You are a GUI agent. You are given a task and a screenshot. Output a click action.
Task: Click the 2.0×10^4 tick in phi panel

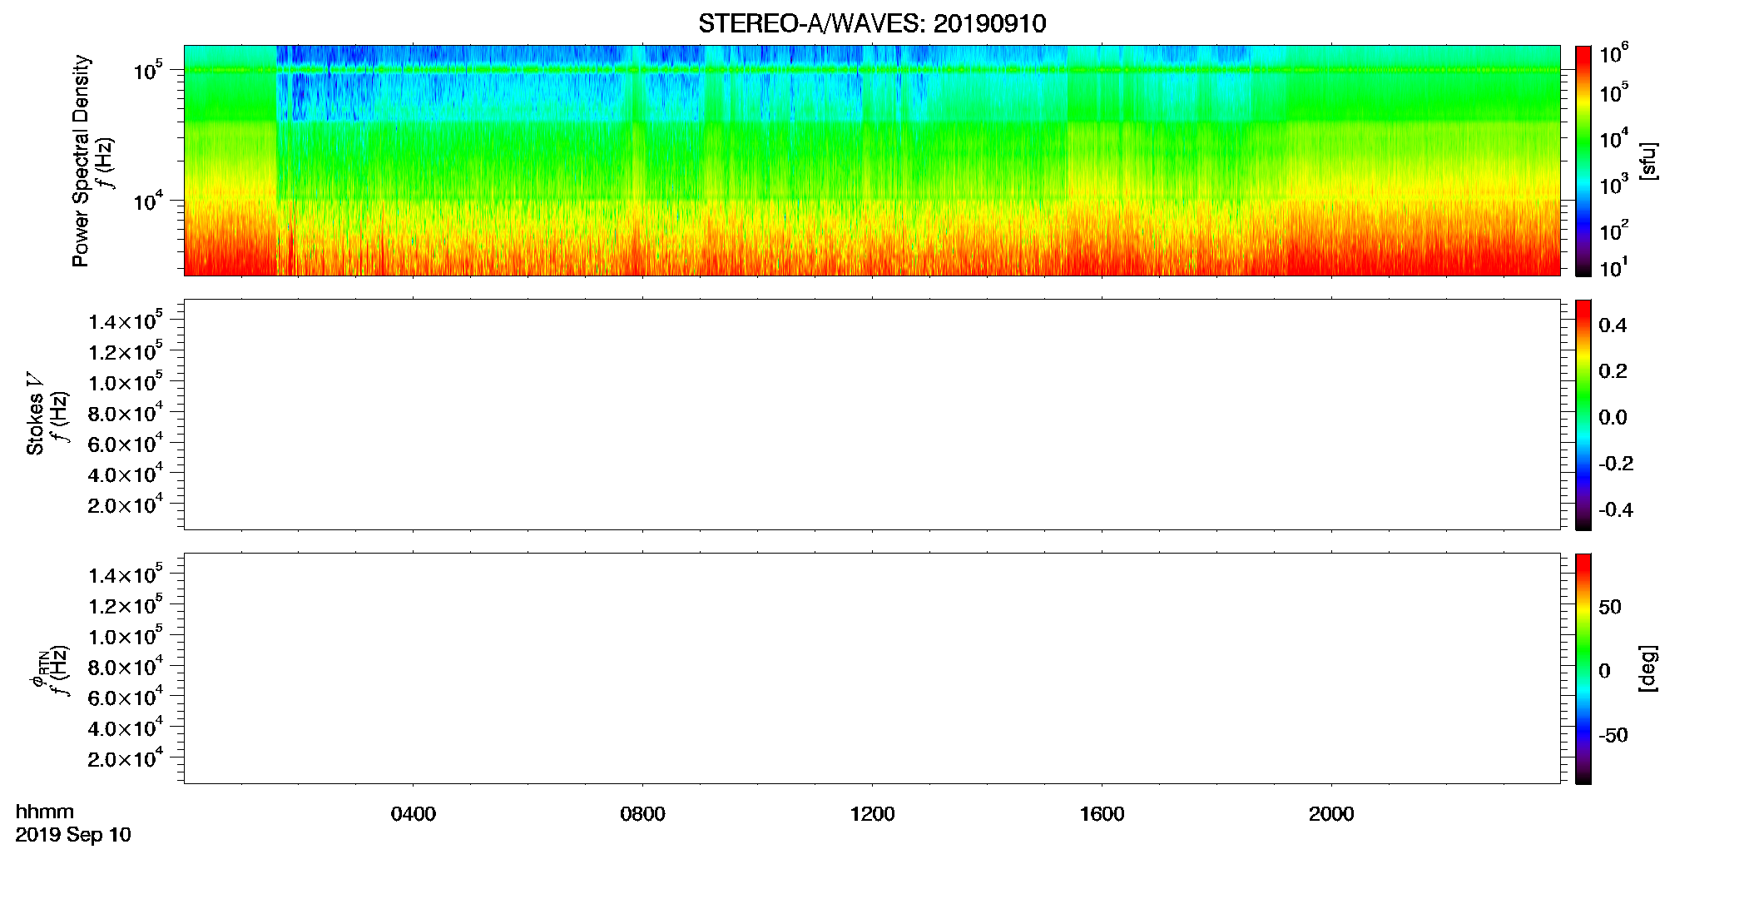coord(126,757)
